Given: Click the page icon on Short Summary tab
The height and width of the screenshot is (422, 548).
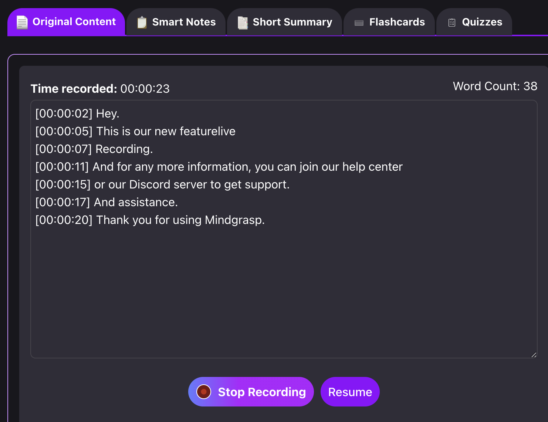Looking at the screenshot, I should (242, 22).
